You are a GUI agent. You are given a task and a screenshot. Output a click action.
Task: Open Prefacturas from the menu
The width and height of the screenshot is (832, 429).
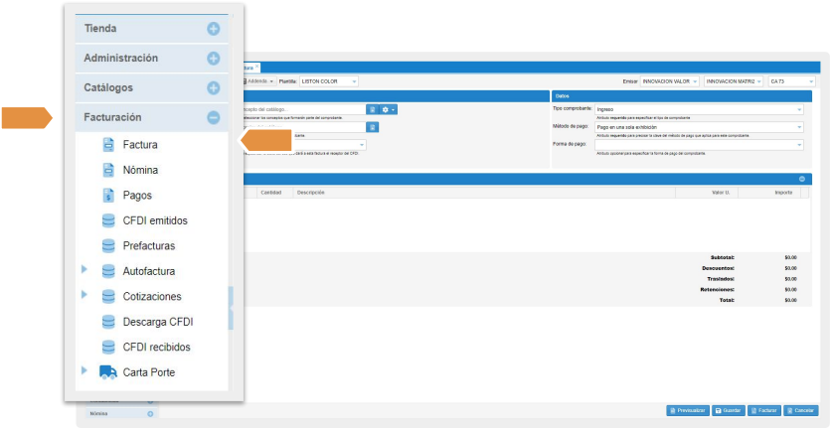coord(148,245)
